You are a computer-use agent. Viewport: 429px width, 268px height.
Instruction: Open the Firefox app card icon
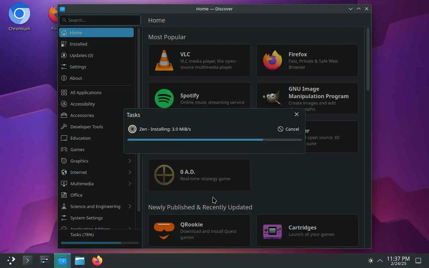272,60
